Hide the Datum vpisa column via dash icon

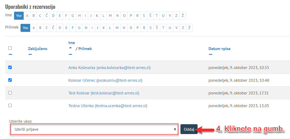210,54
